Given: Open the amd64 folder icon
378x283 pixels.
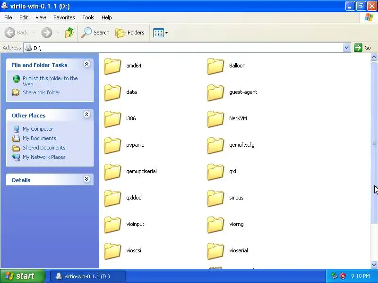Looking at the screenshot, I should tap(112, 66).
